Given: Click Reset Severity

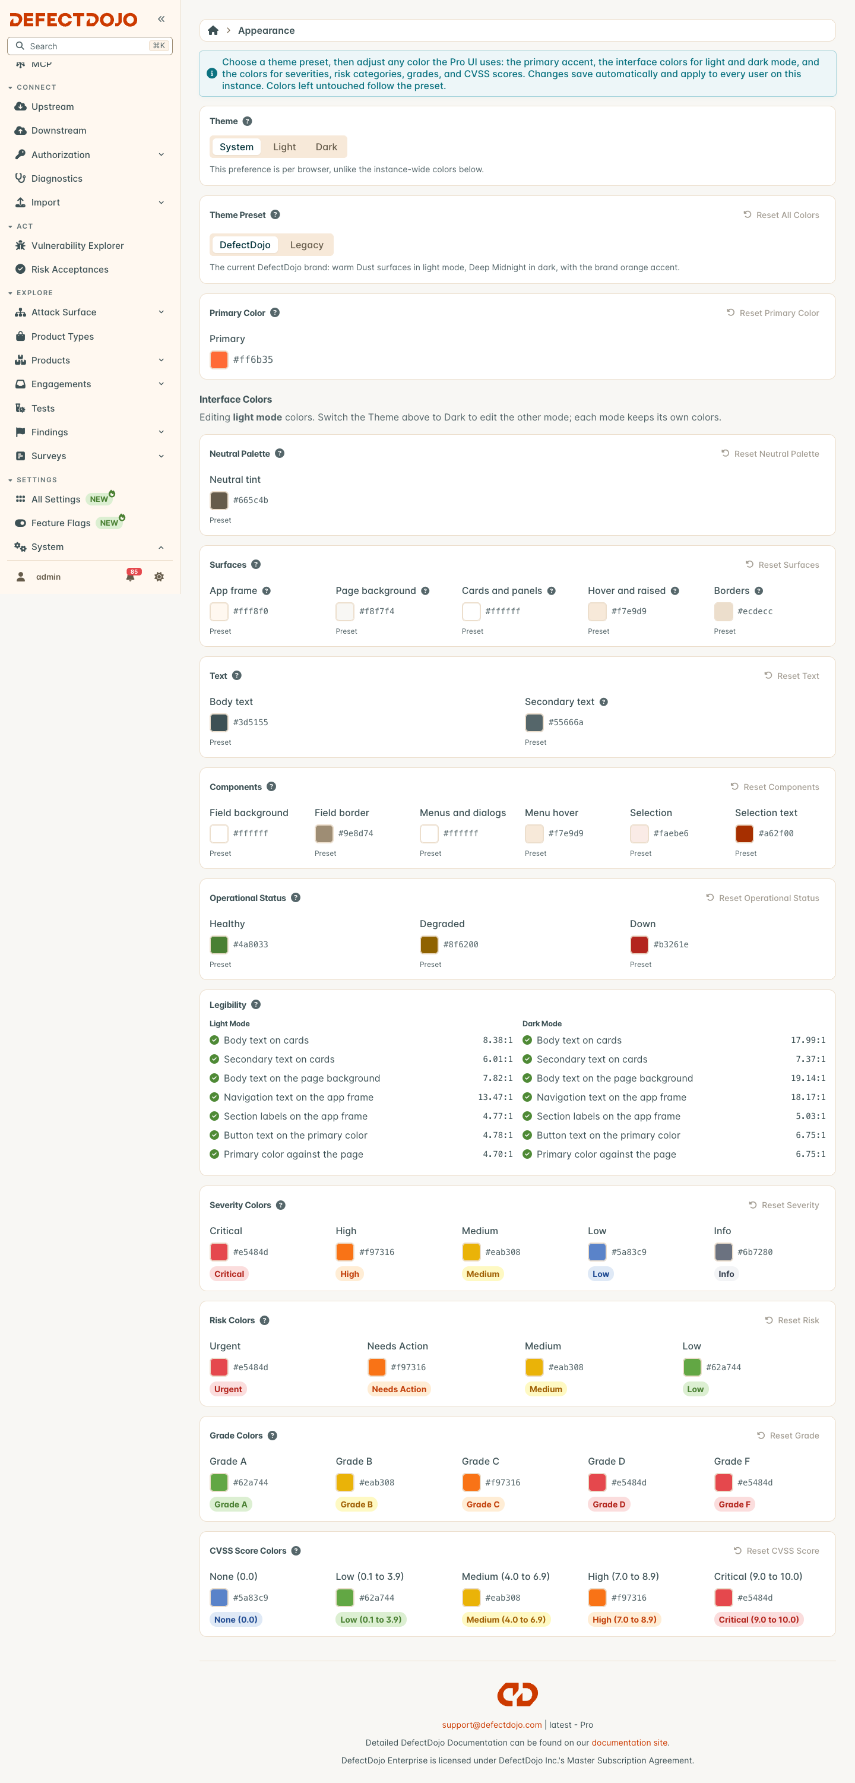Looking at the screenshot, I should pyautogui.click(x=784, y=1205).
